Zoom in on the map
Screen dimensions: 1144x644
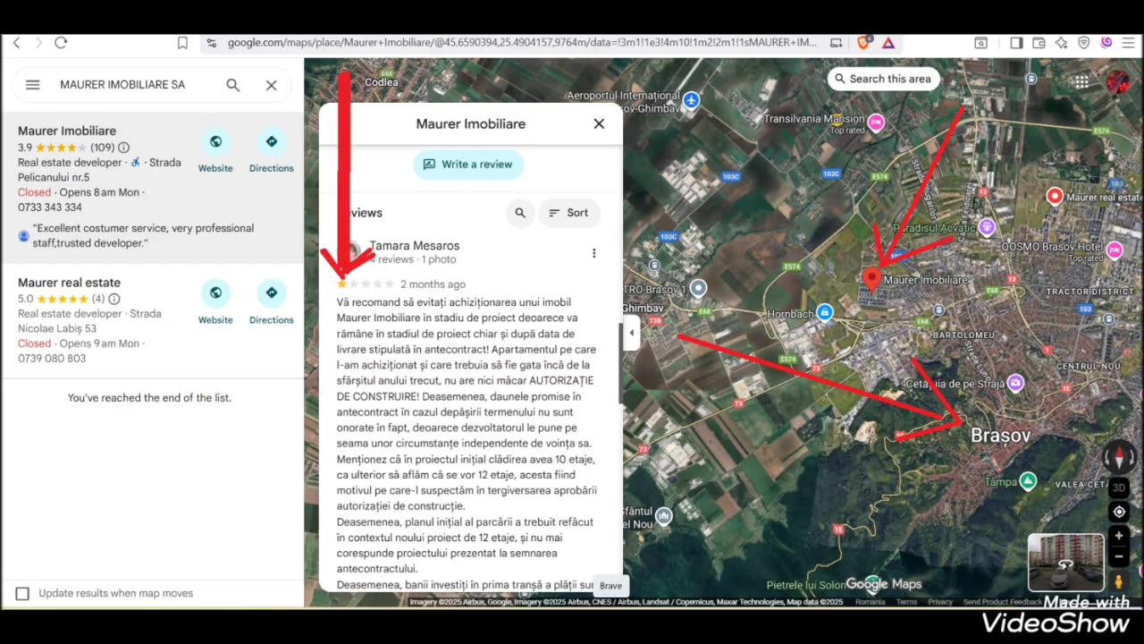point(1119,536)
